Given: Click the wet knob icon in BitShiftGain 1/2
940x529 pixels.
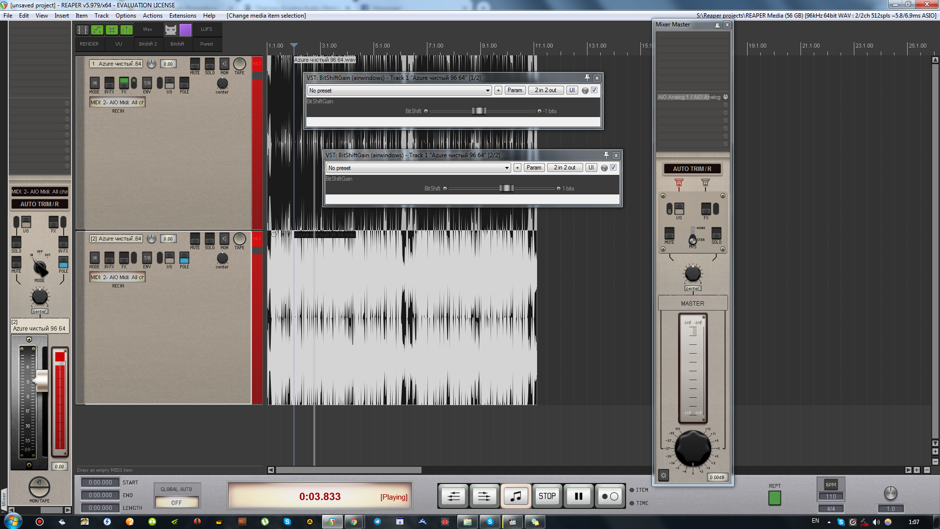Looking at the screenshot, I should 585,91.
